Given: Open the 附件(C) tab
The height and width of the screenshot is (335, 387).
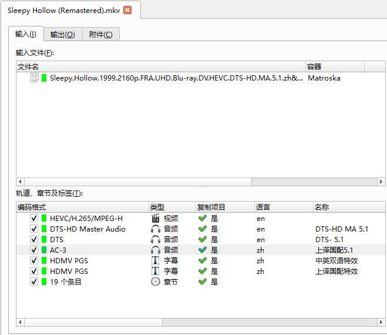Looking at the screenshot, I should (100, 34).
